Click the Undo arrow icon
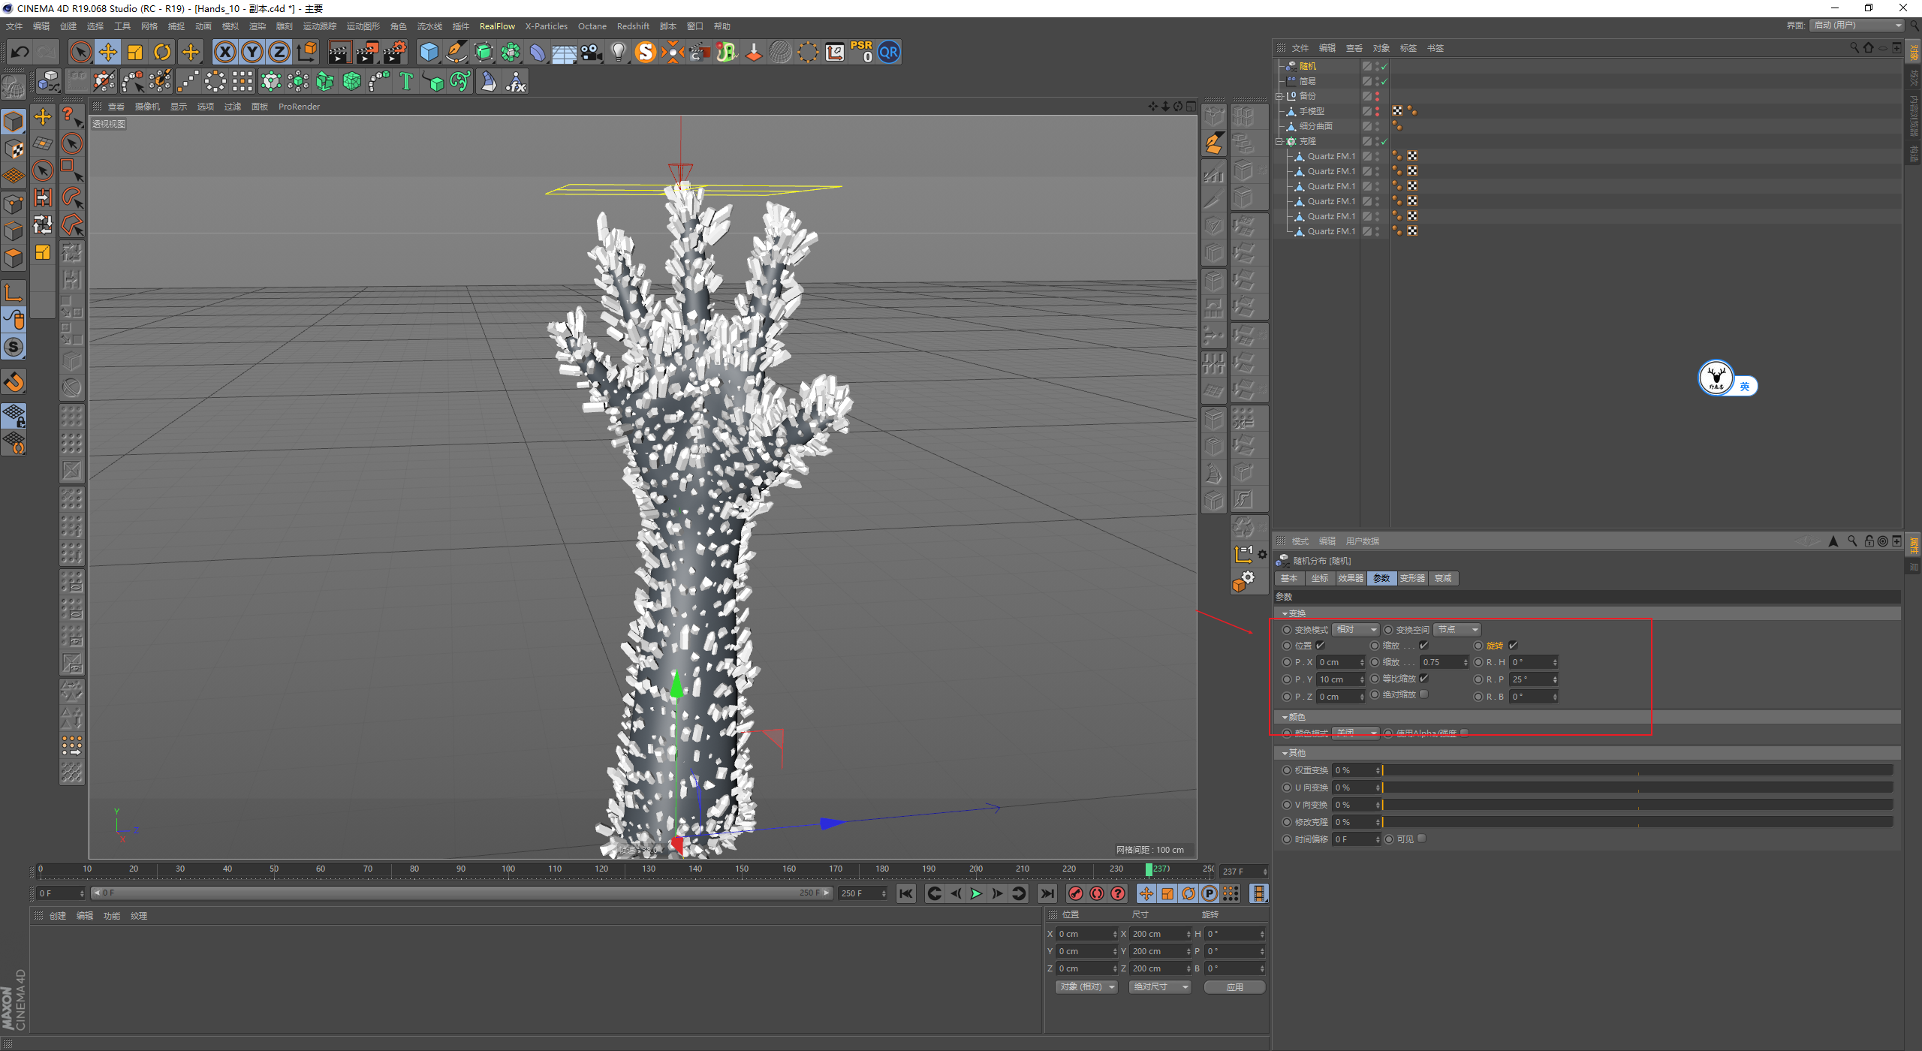Image resolution: width=1922 pixels, height=1051 pixels. point(20,52)
